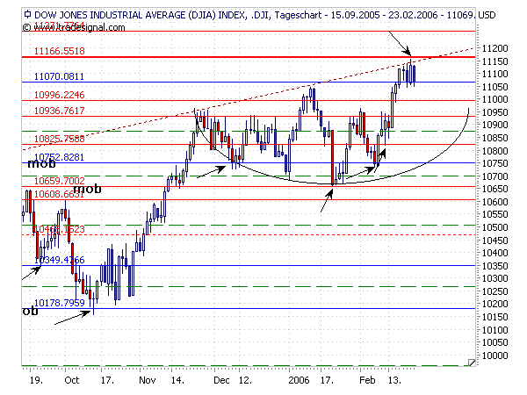Select the 10150 price axis value
Screen dimensions: 527x395
tap(495, 318)
